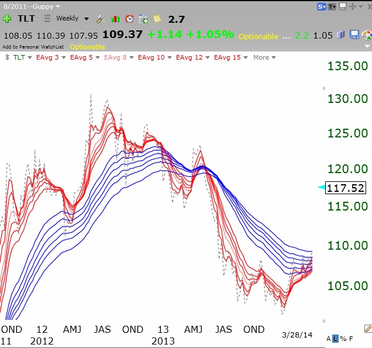Click the green plus add-symbol icon
The image size is (372, 348).
tap(7, 19)
